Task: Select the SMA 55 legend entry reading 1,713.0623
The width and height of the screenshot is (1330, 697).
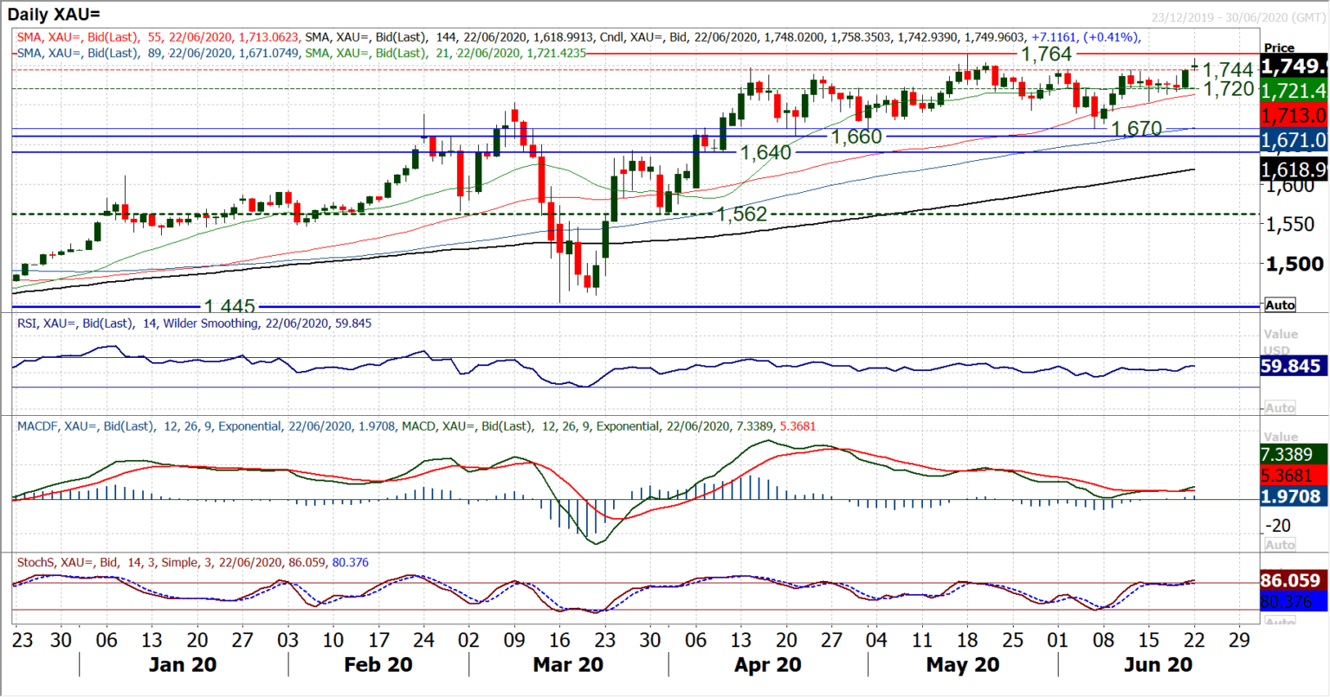Action: click(x=158, y=37)
